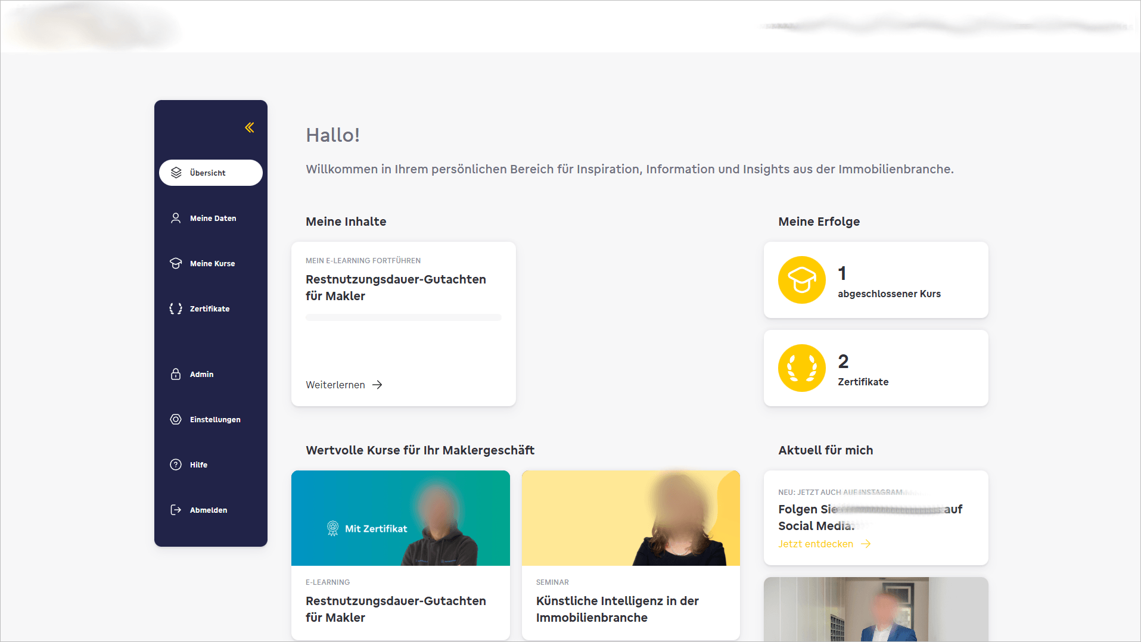The image size is (1141, 642).
Task: Click the course progress bar under Restnutzungsdauer-Gutachten
Action: tap(403, 317)
